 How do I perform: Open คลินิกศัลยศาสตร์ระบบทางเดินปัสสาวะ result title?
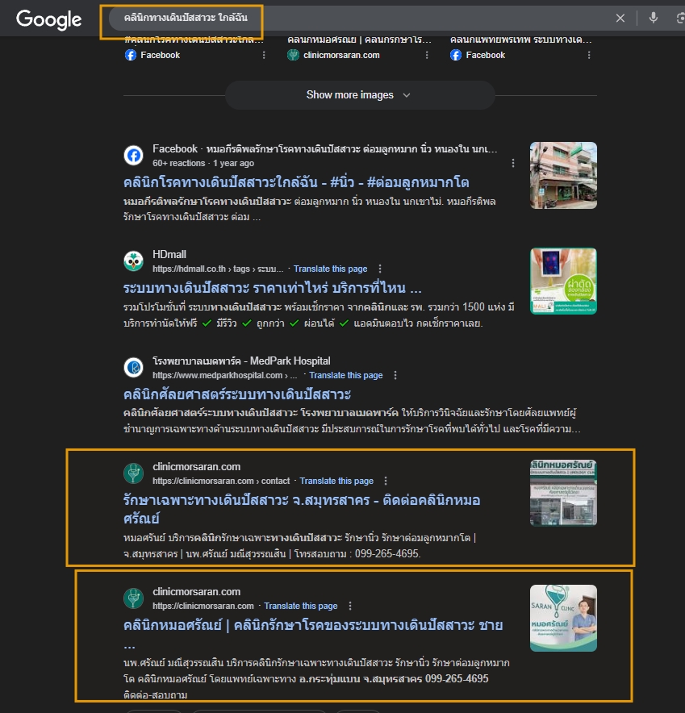coord(237,394)
